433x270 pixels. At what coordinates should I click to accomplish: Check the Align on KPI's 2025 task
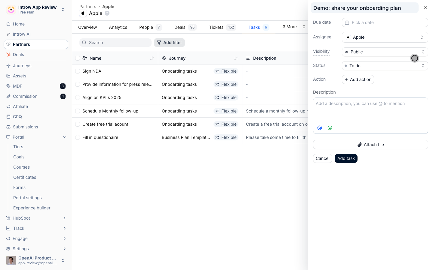click(78, 97)
